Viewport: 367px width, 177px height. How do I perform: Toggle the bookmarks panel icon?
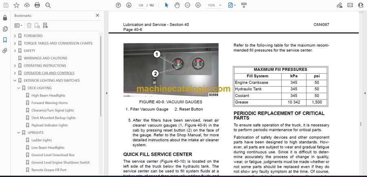[x=5, y=40]
